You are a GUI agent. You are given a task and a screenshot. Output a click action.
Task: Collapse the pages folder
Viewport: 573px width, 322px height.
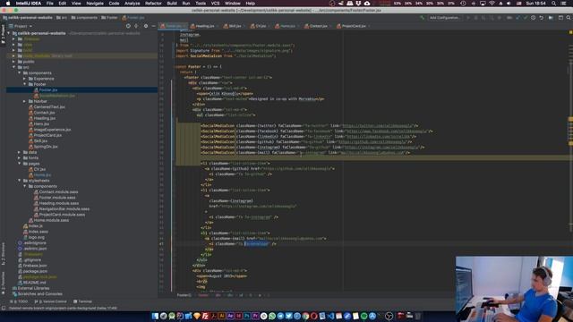(x=20, y=164)
